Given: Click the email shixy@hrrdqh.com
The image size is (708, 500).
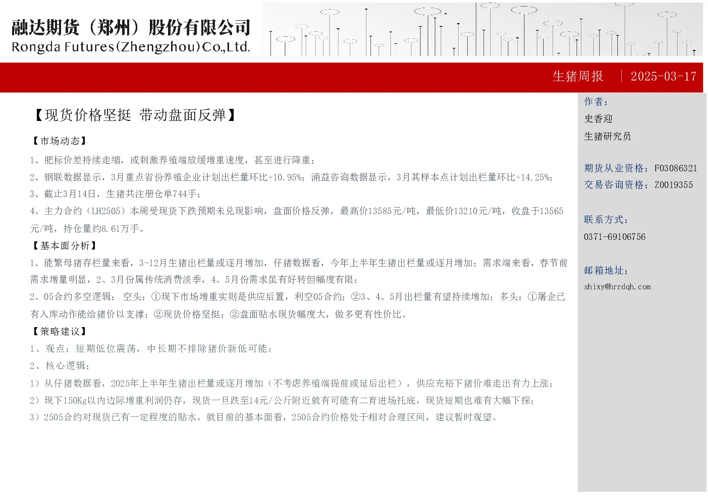Looking at the screenshot, I should tap(618, 286).
